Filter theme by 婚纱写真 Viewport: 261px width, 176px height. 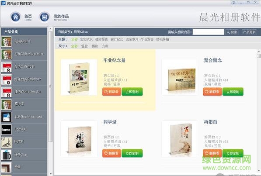(101, 39)
